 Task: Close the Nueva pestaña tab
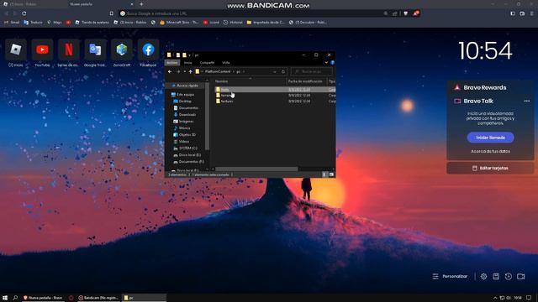132,4
